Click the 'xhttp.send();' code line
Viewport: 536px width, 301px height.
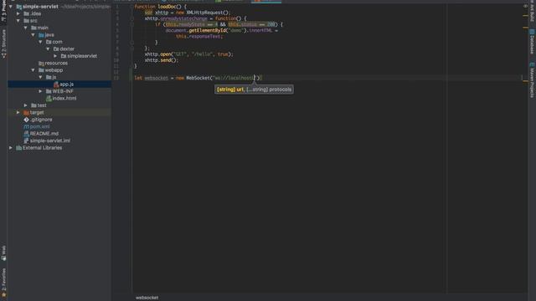pos(162,60)
